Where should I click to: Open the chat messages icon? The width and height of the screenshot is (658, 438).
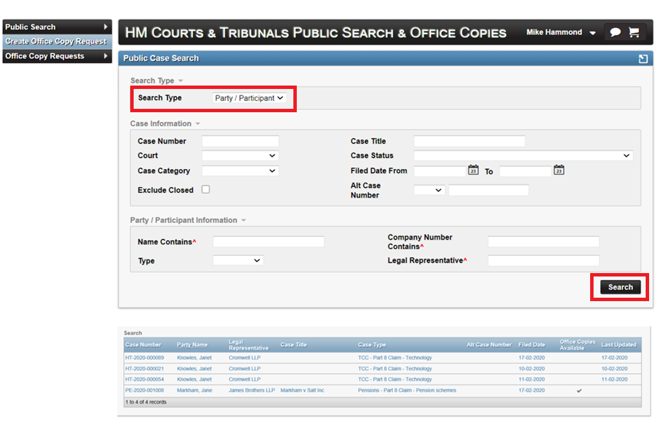(615, 32)
